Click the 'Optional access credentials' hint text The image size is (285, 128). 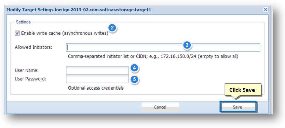(96, 88)
